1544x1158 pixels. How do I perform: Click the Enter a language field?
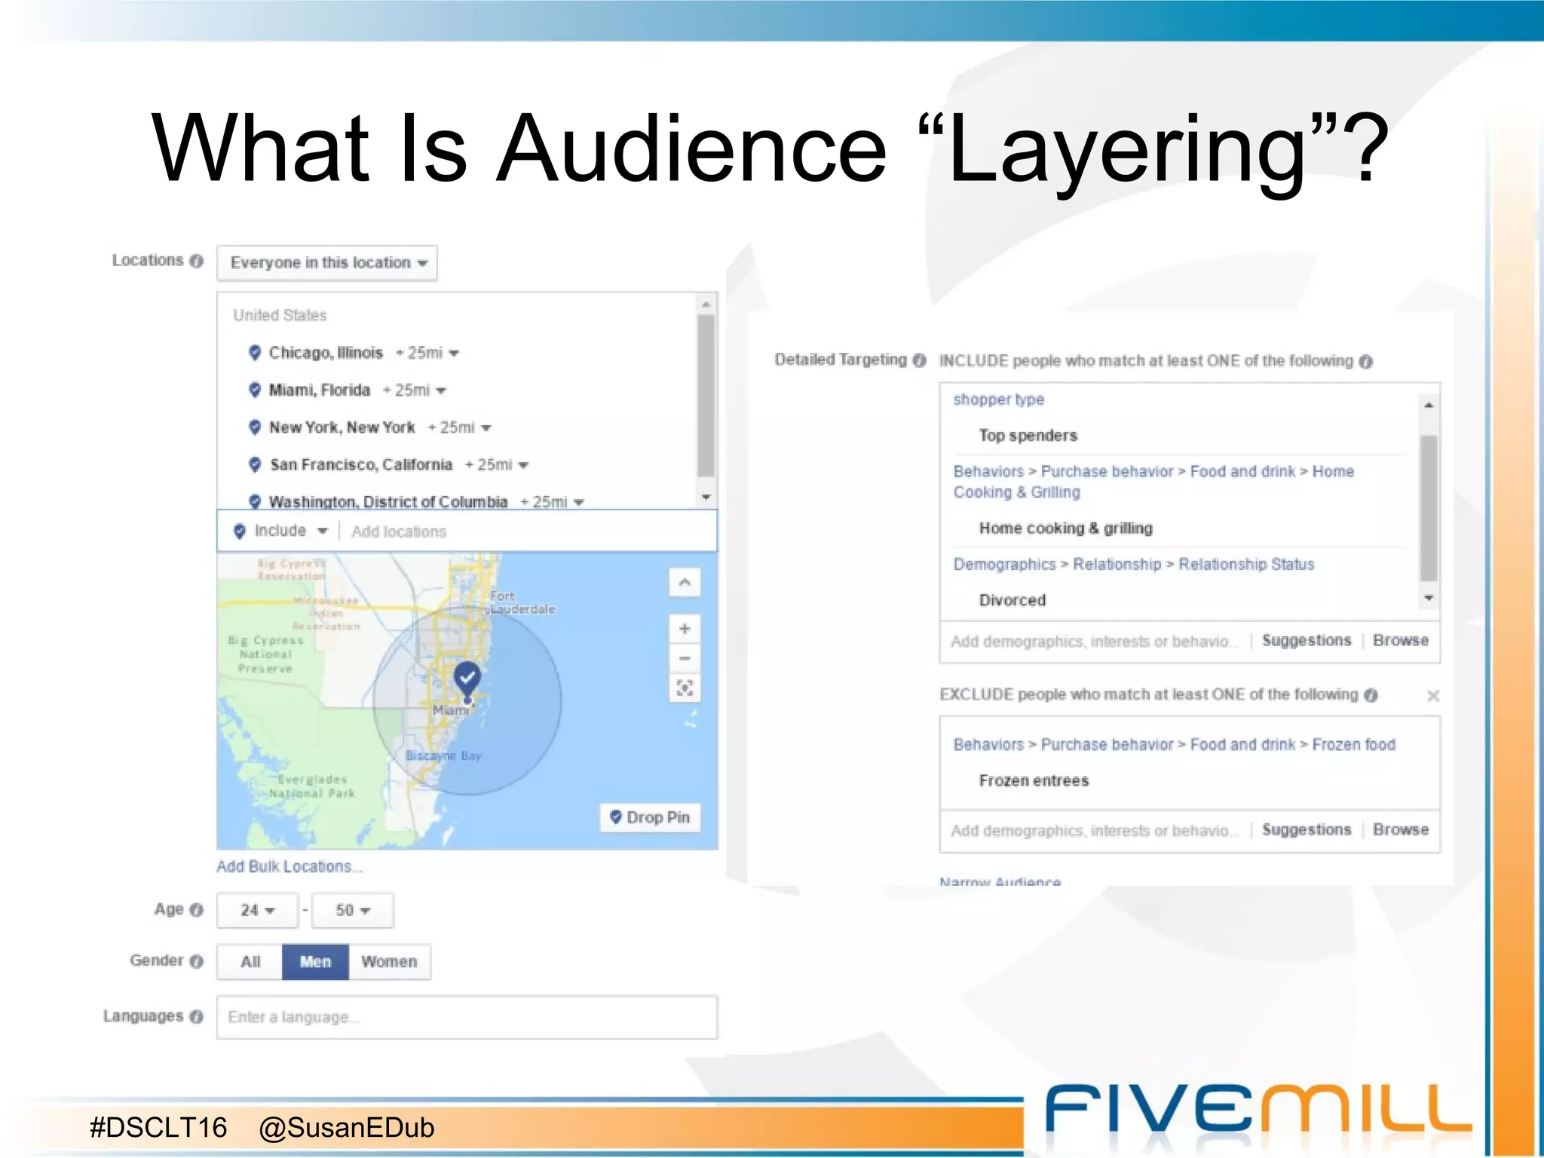pyautogui.click(x=467, y=1017)
